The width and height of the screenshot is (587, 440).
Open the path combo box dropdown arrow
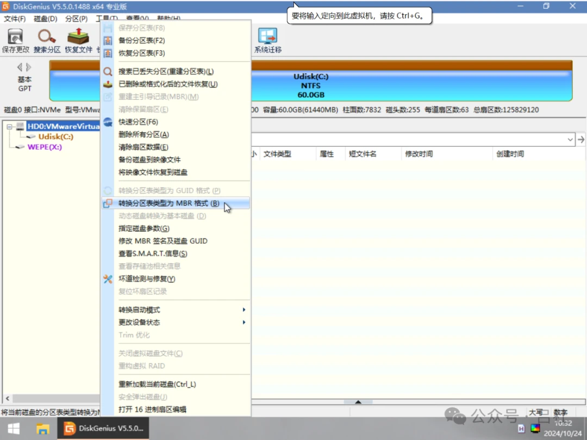click(x=570, y=140)
